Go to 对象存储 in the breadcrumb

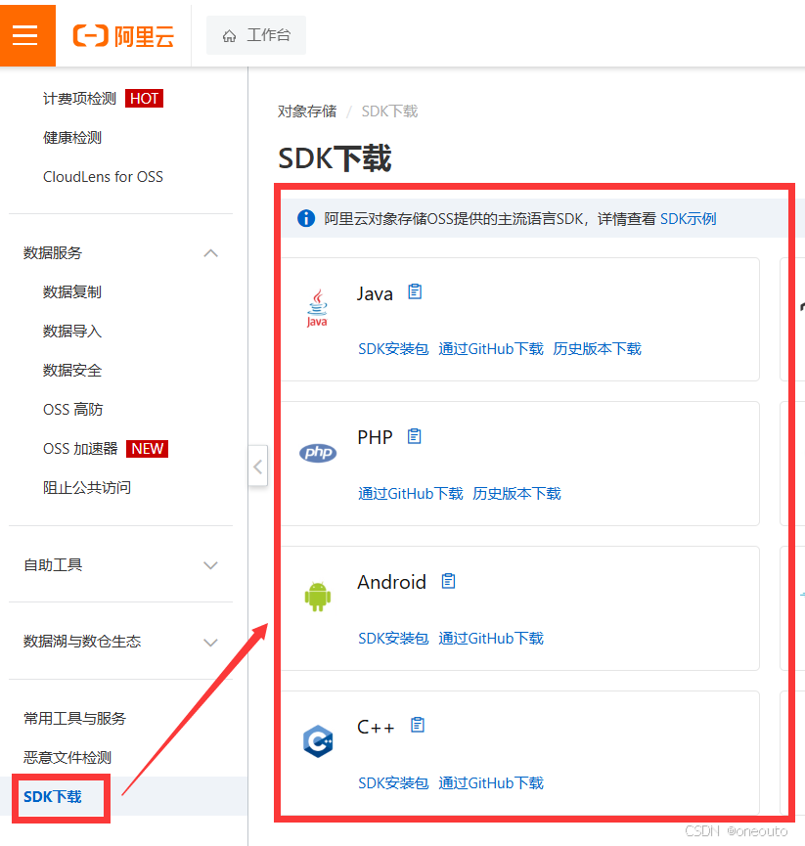(307, 111)
